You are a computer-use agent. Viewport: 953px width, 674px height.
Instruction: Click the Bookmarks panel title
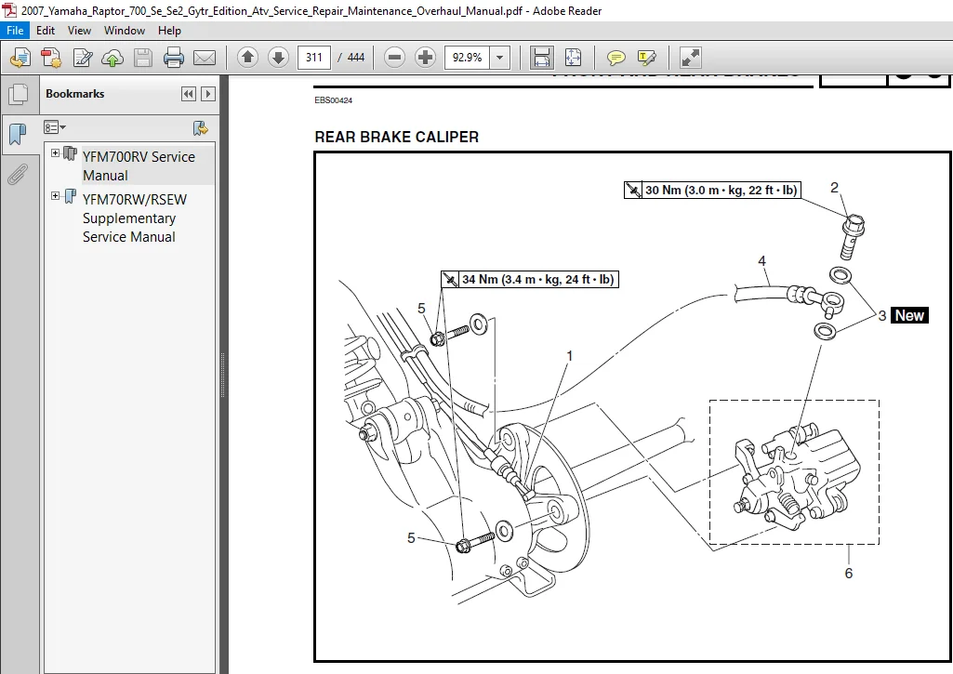[74, 94]
